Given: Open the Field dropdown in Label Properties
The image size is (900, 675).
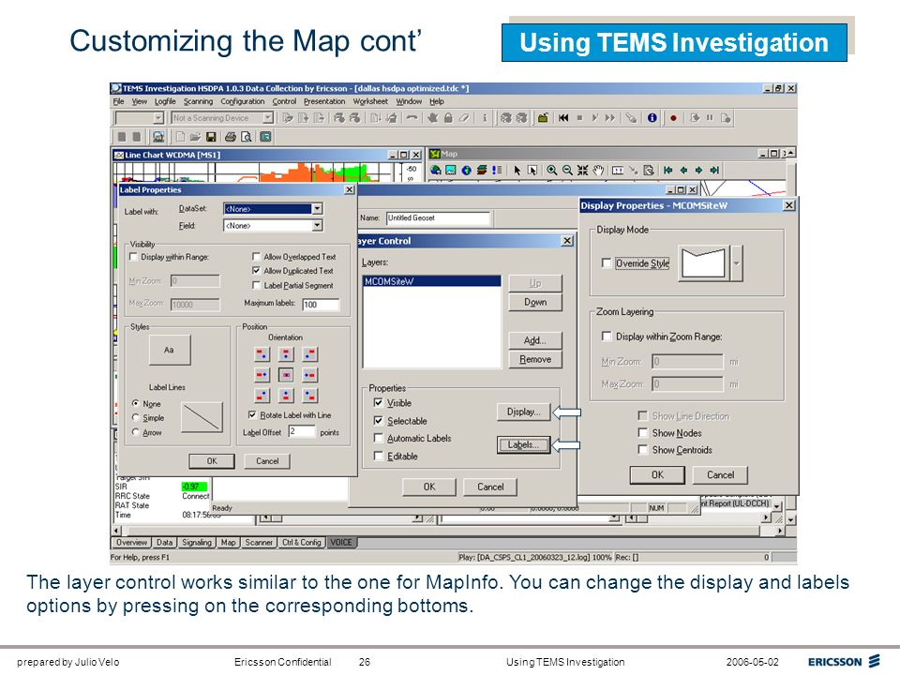Looking at the screenshot, I should click(318, 226).
